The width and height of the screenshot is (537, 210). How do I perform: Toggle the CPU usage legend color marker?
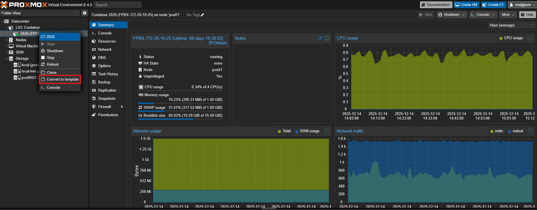(x=501, y=38)
